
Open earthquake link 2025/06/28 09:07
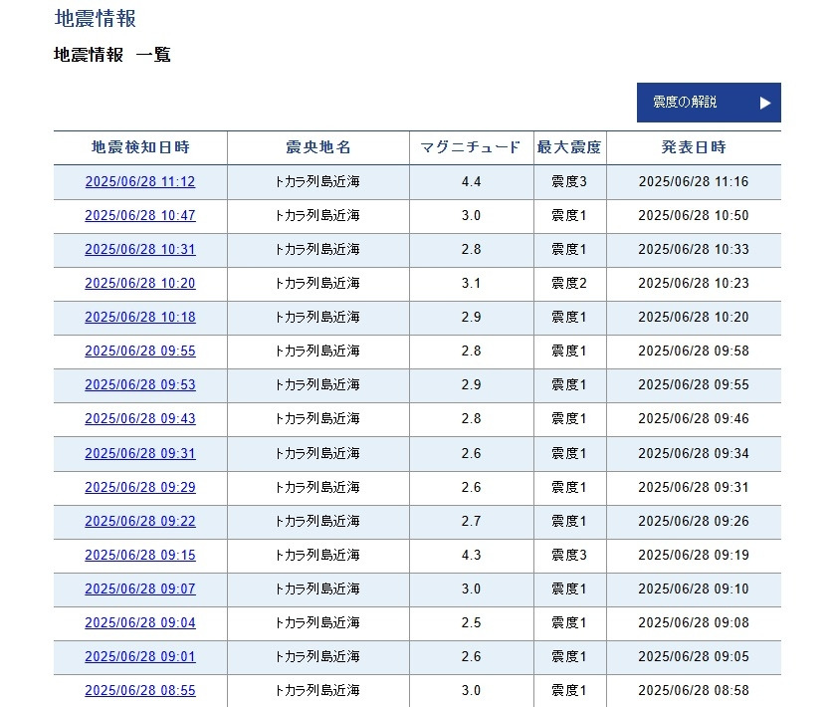click(140, 589)
